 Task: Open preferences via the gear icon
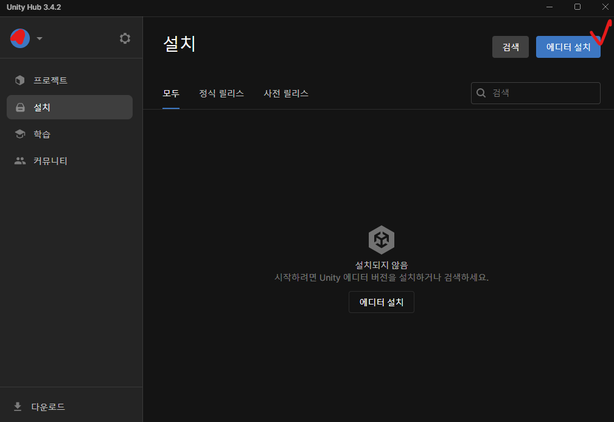point(125,38)
